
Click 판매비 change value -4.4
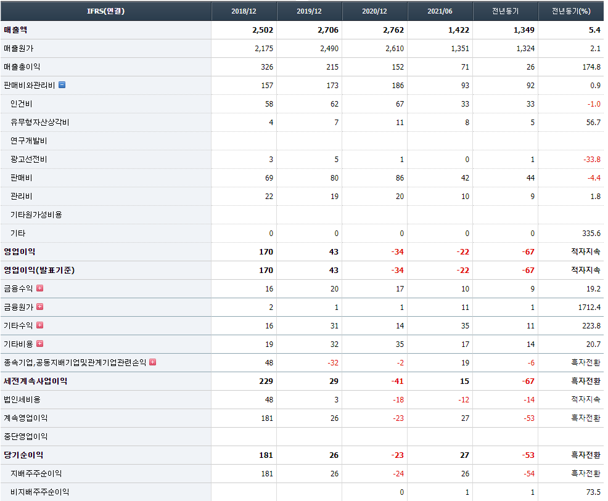(x=594, y=178)
